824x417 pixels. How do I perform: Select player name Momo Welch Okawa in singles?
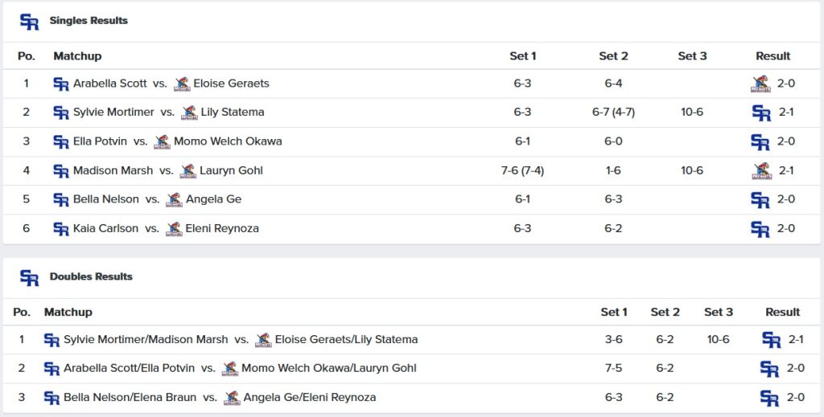tap(228, 141)
